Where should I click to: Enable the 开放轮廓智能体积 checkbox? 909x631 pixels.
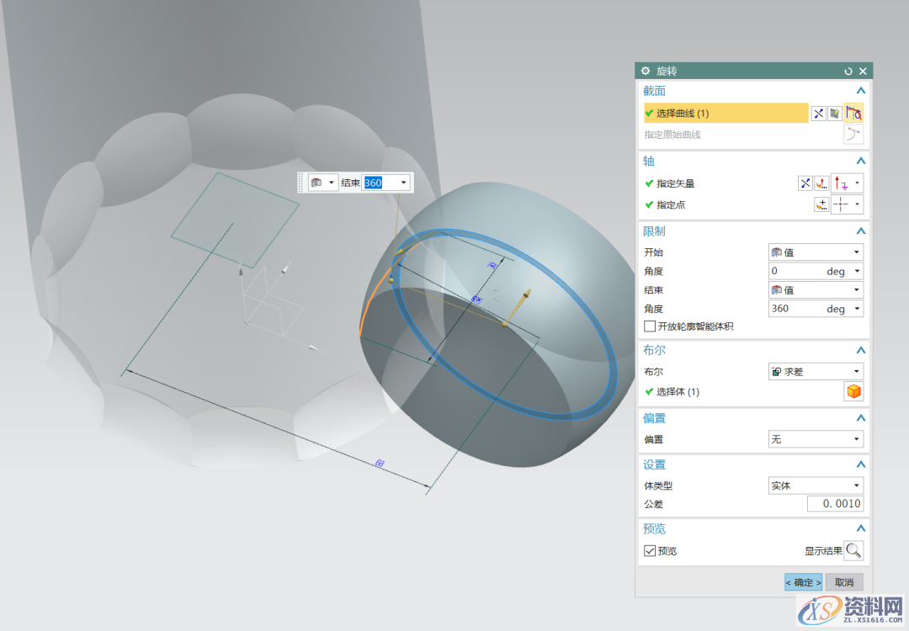tap(650, 326)
